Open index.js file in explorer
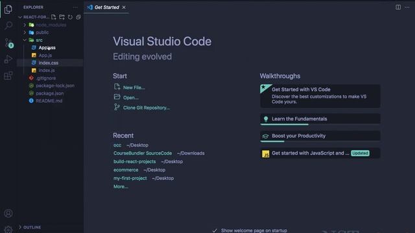415x233 pixels. pyautogui.click(x=47, y=71)
